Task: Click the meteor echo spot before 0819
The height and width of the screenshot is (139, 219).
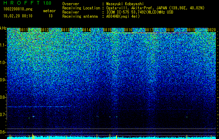Action: (x=187, y=117)
